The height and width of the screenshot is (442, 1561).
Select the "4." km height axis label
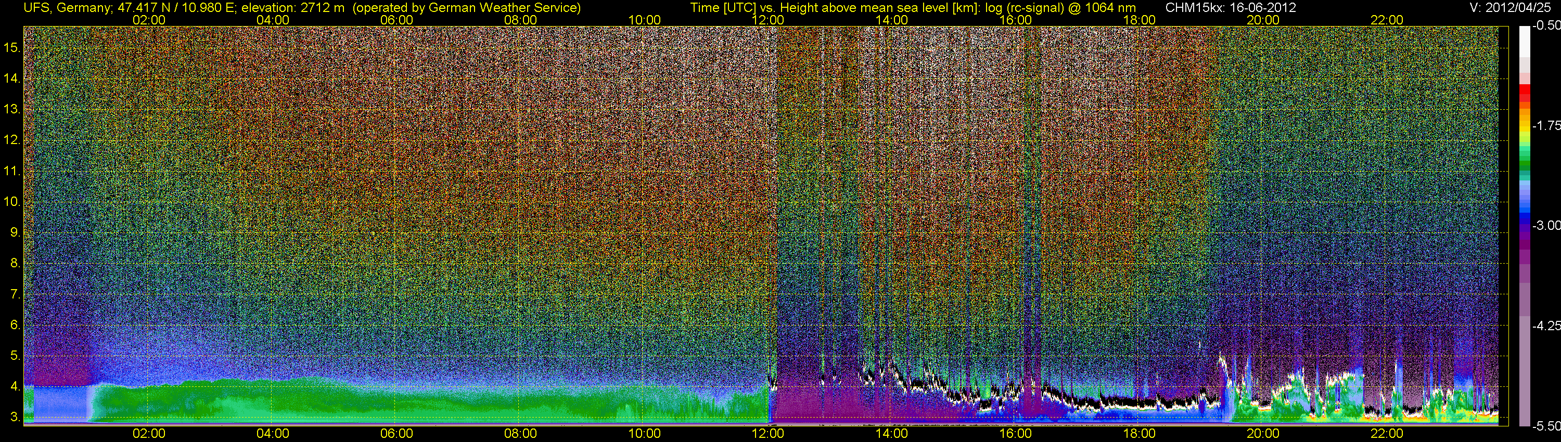(x=15, y=386)
